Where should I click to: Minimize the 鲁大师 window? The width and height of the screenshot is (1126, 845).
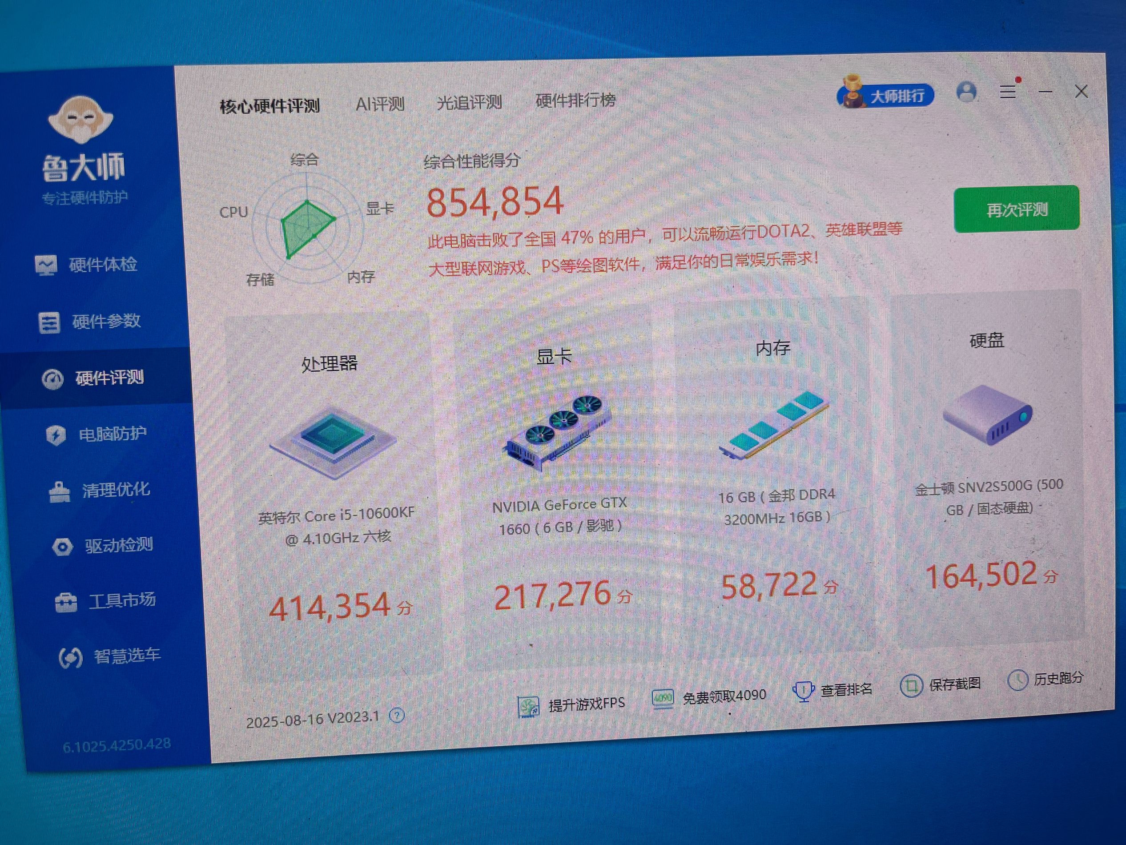coord(1045,92)
